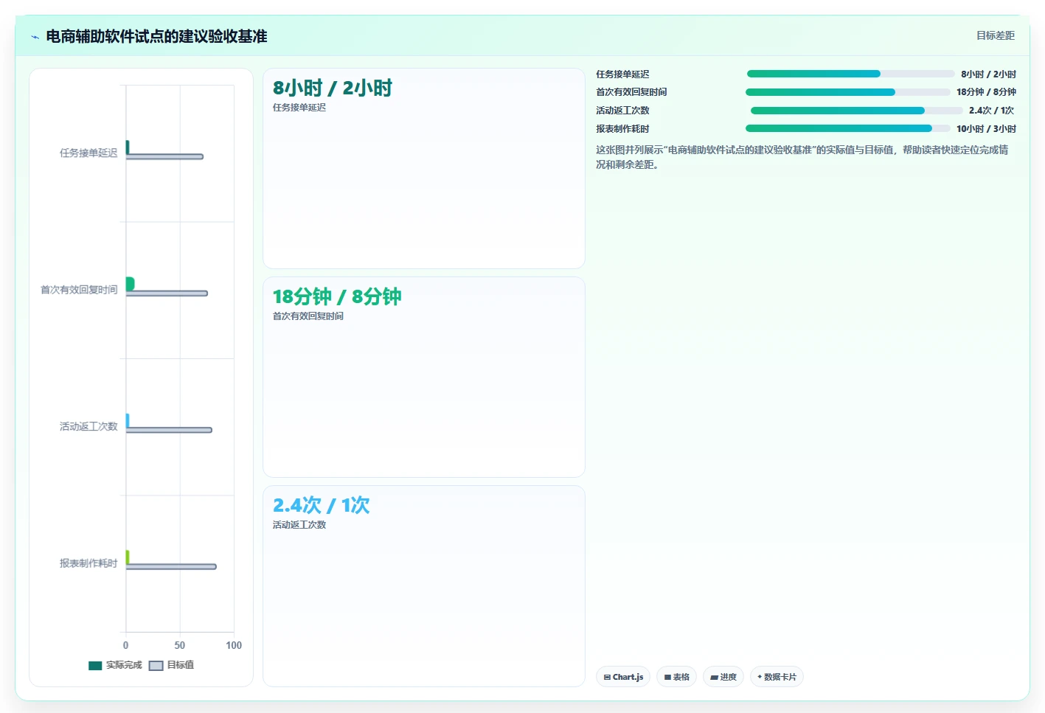This screenshot has height=713, width=1045.
Task: Click the 10小时 / 3小时 value text
Action: [986, 128]
